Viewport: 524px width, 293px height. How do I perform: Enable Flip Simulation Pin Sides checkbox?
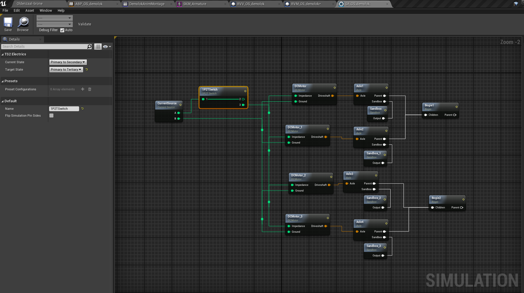[x=51, y=116]
